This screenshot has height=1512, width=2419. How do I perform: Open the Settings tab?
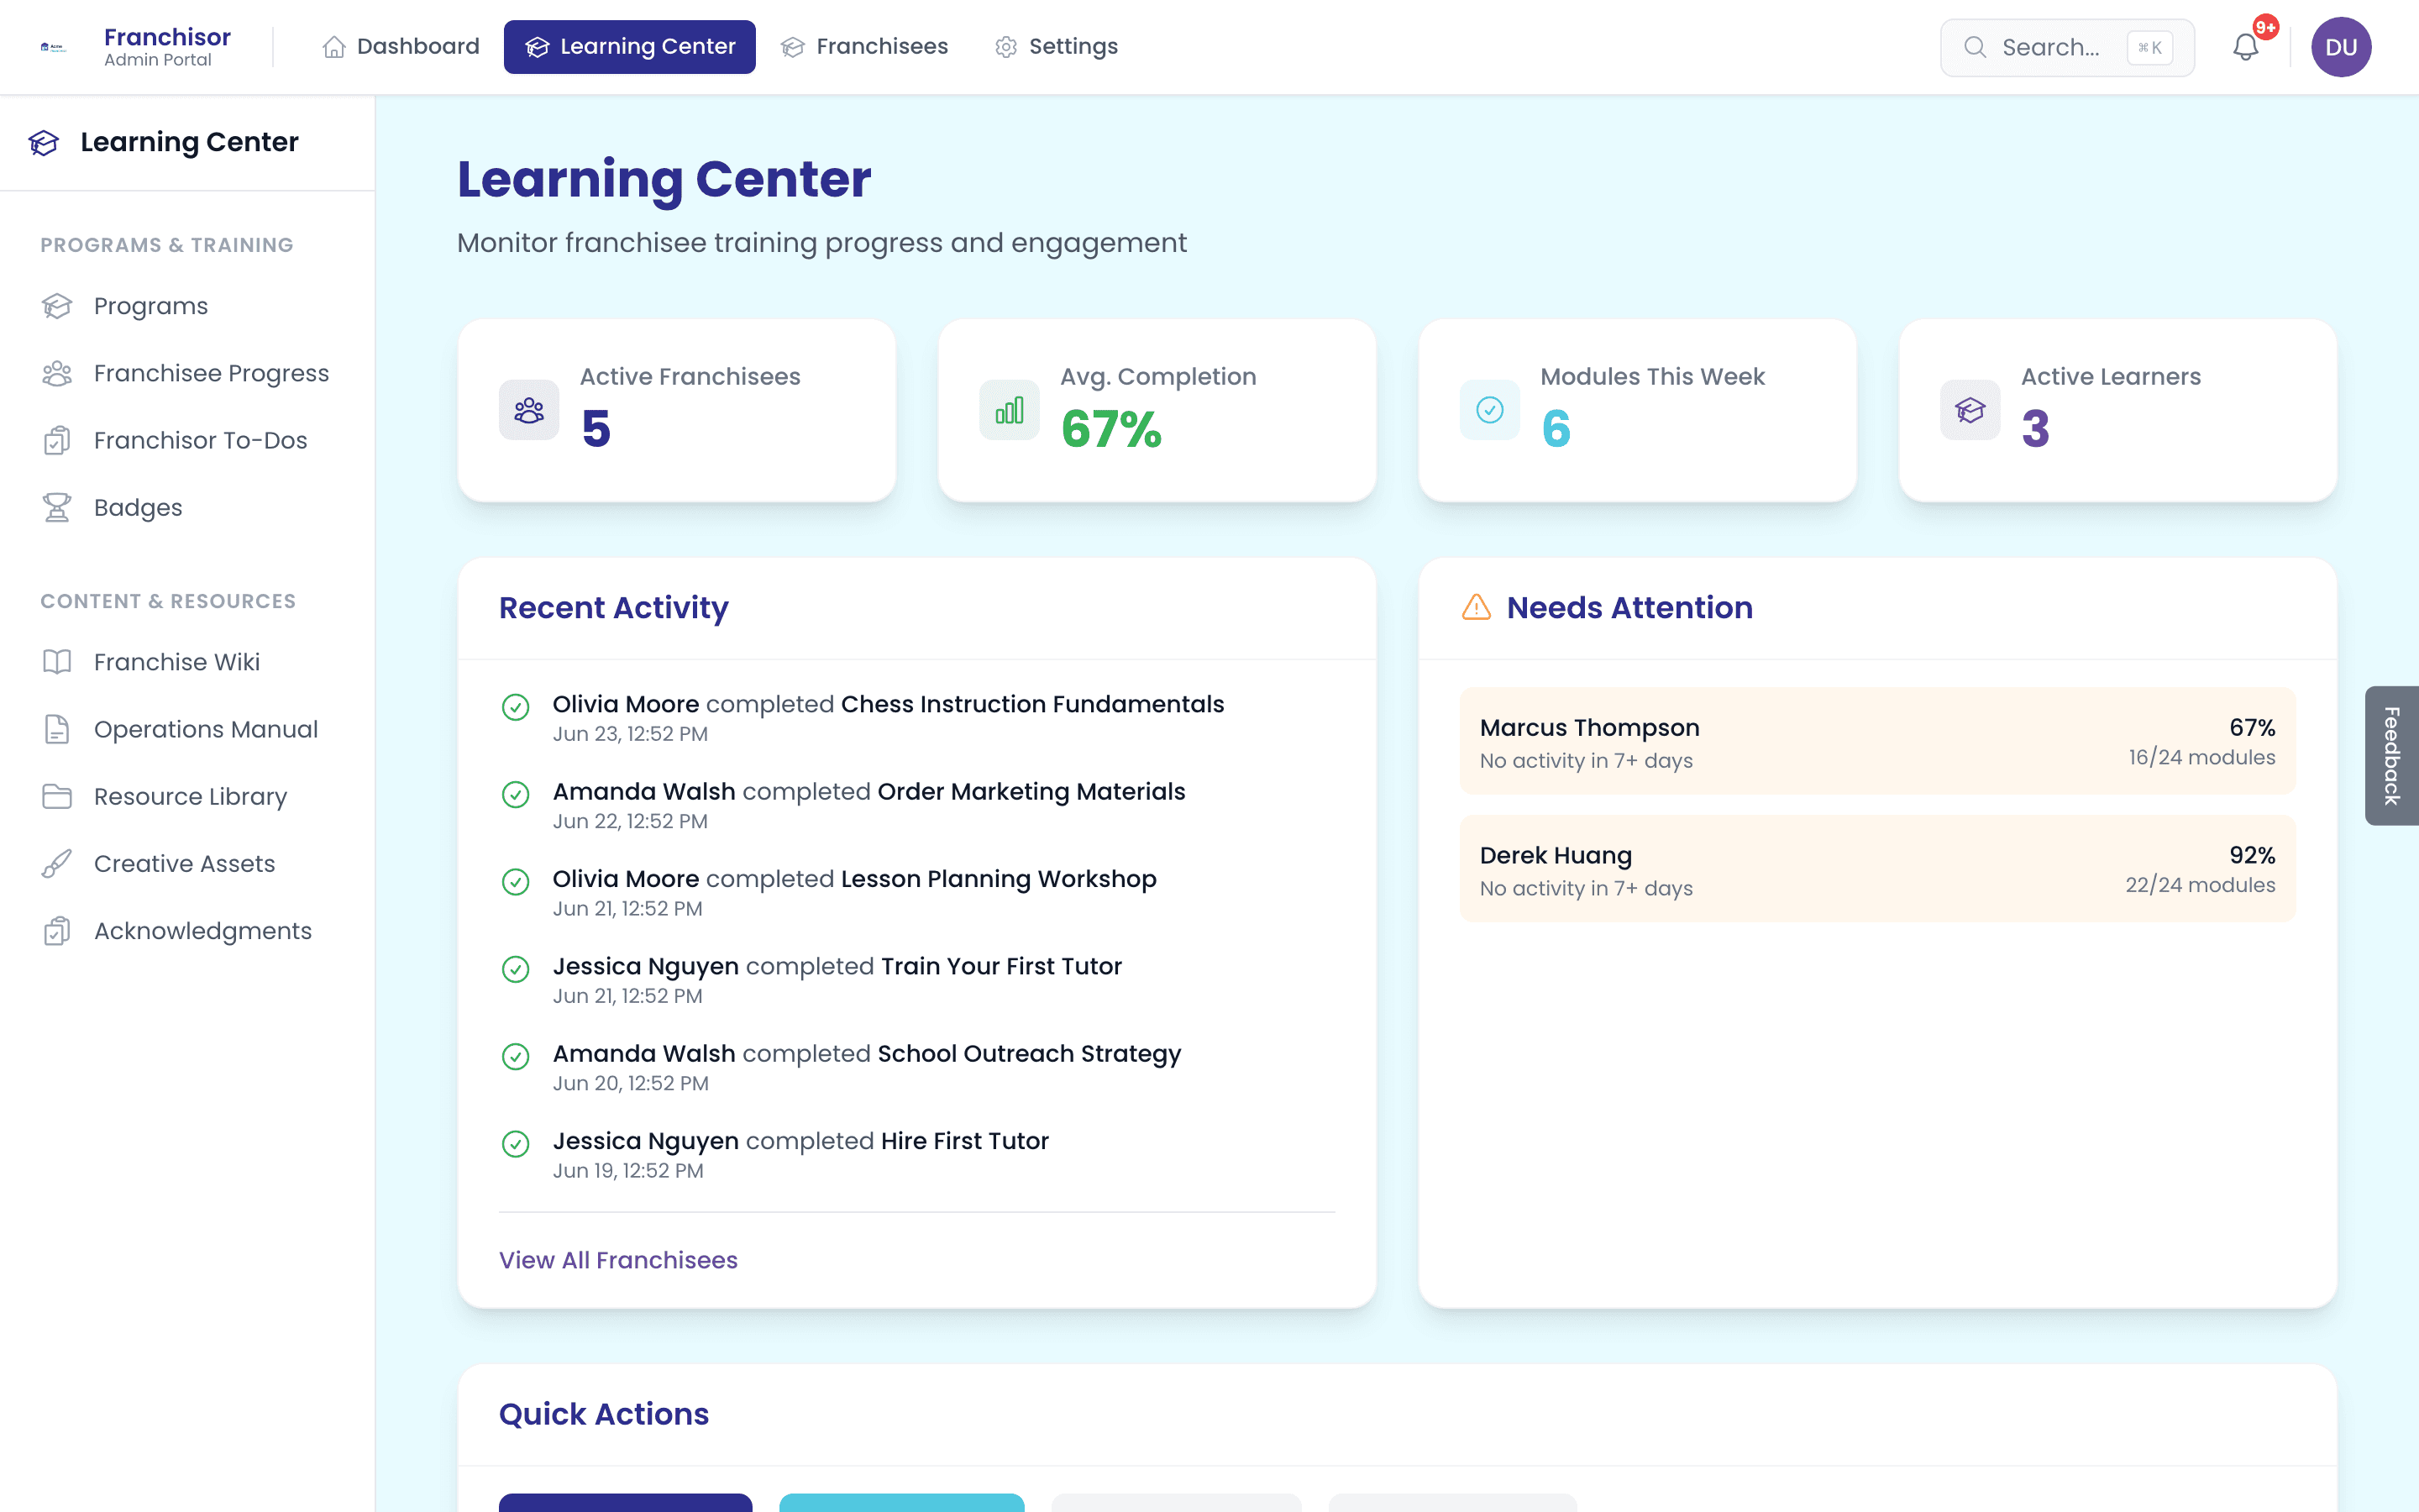pyautogui.click(x=1057, y=47)
